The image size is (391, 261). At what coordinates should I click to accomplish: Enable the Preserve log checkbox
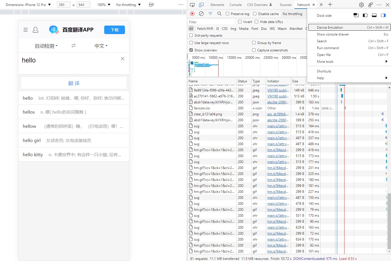point(227,14)
